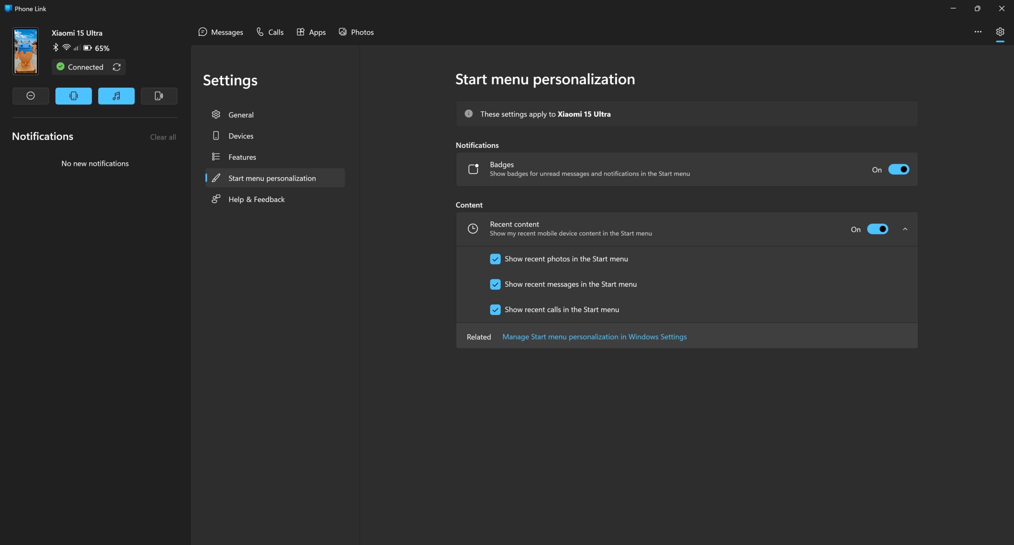Toggle the phone vibrate mode icon
Viewport: 1014px width, 545px height.
point(73,96)
